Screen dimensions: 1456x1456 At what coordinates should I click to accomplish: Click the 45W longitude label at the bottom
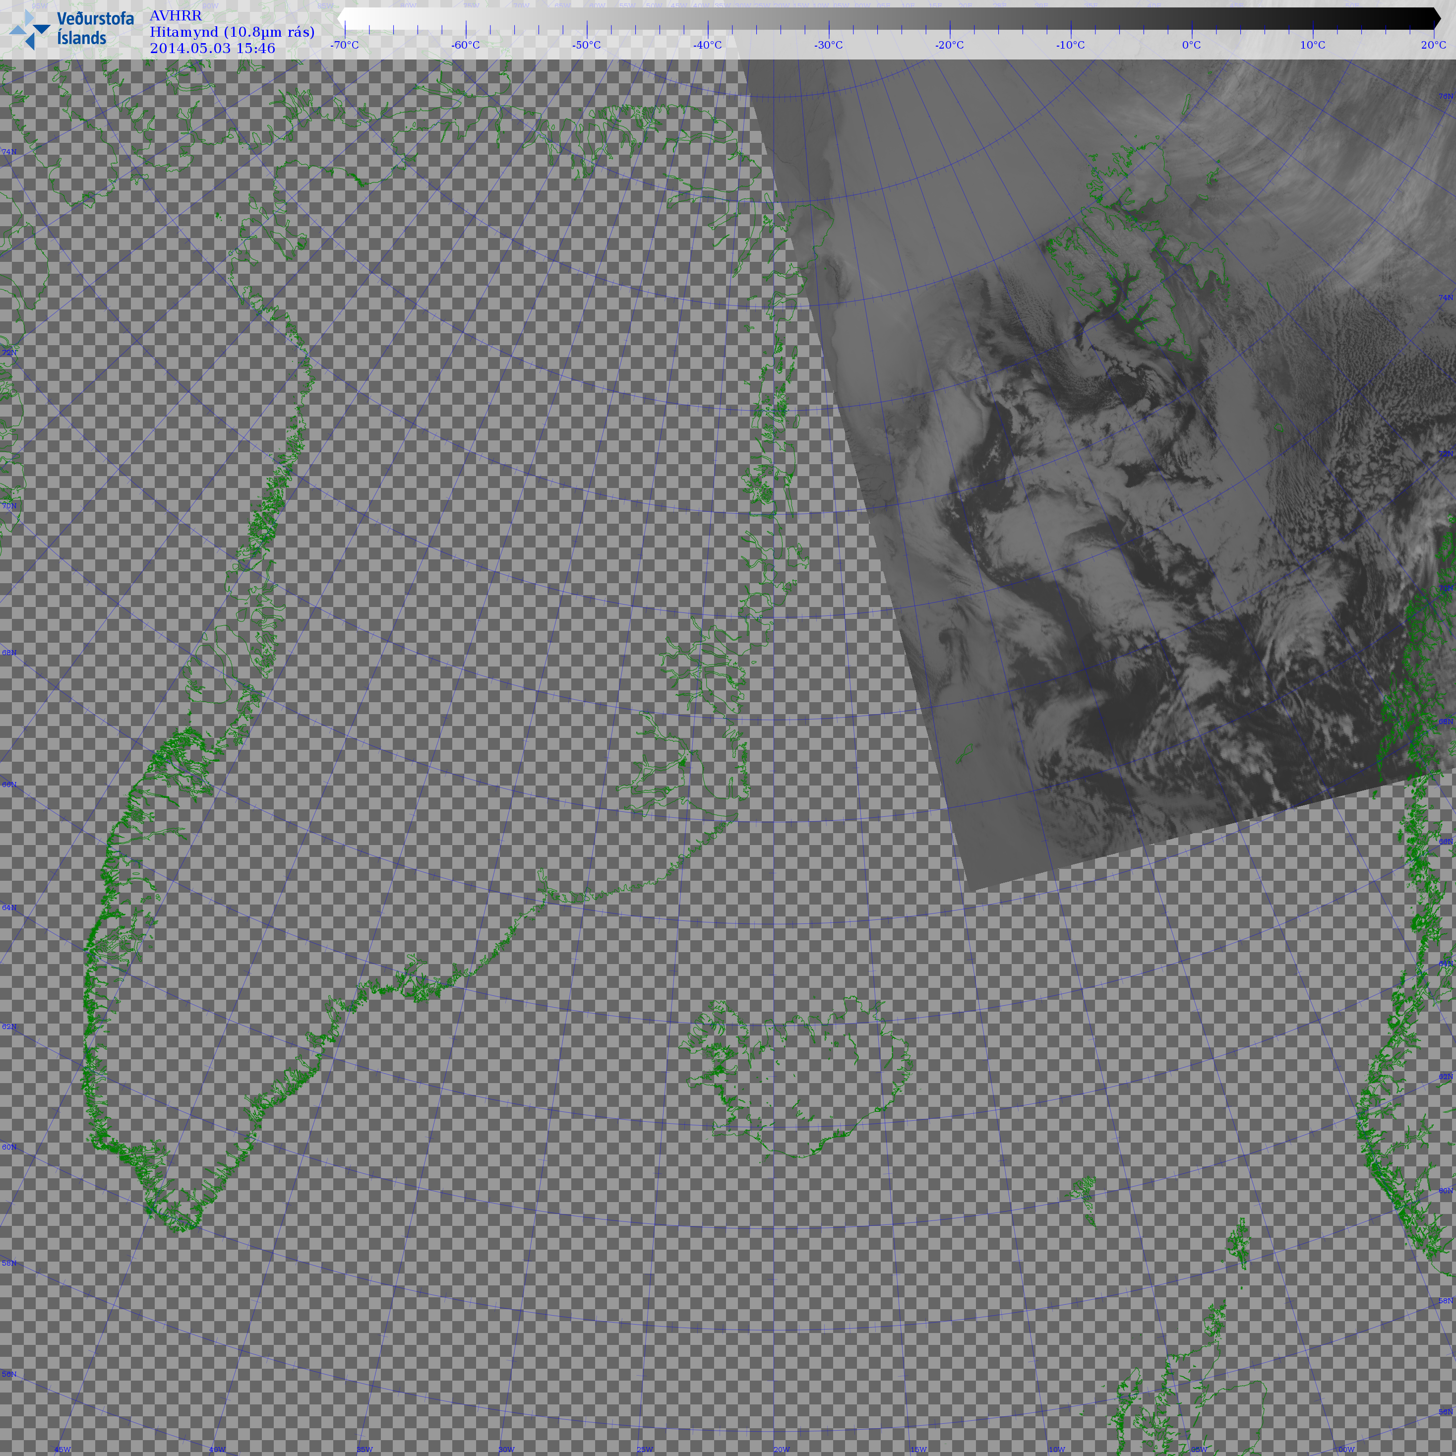click(62, 1449)
